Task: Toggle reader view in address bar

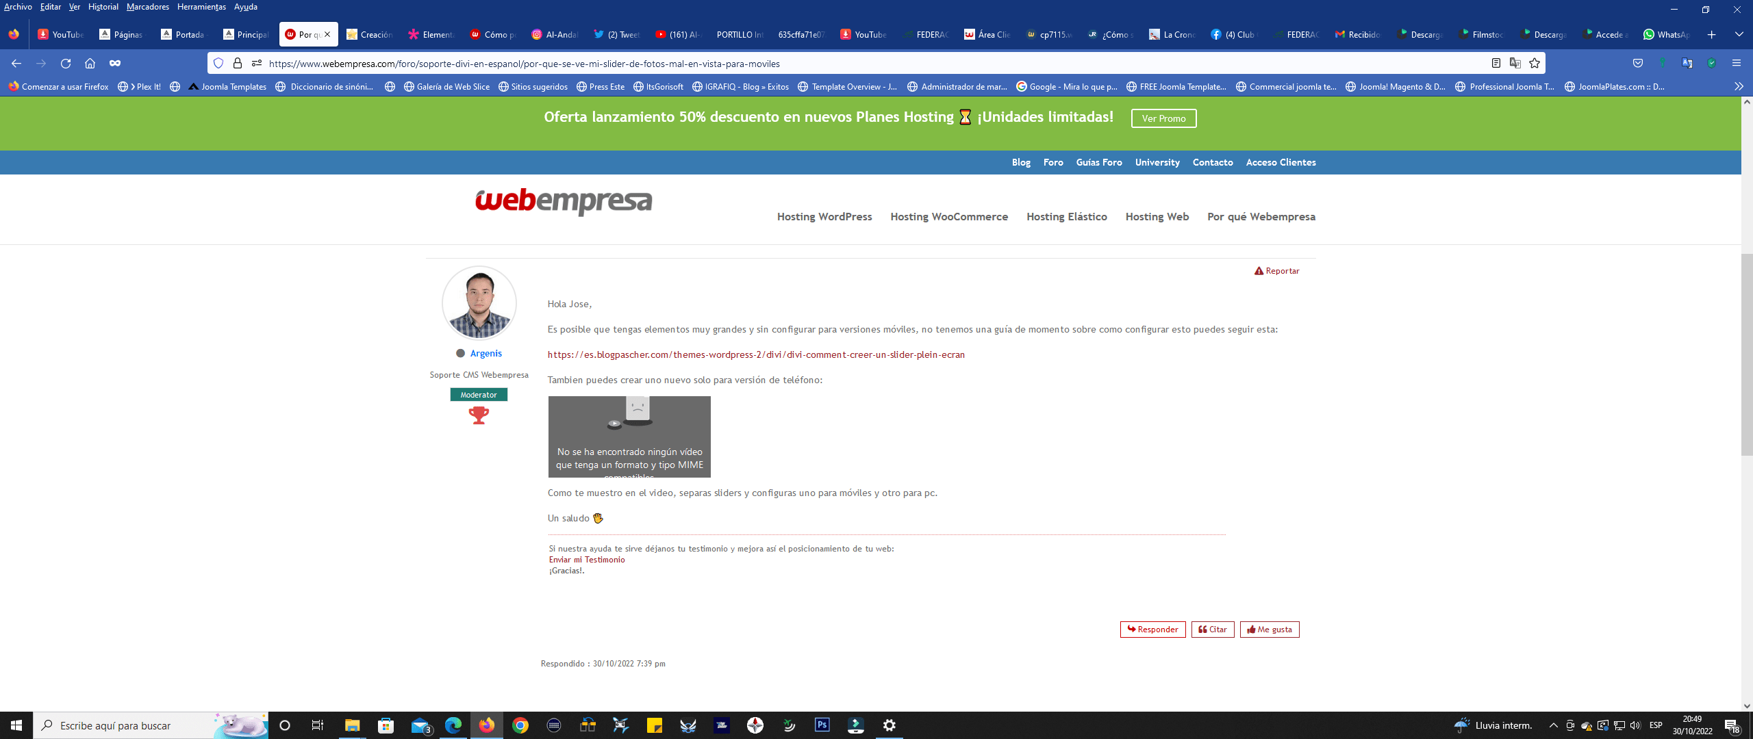Action: 1496,63
